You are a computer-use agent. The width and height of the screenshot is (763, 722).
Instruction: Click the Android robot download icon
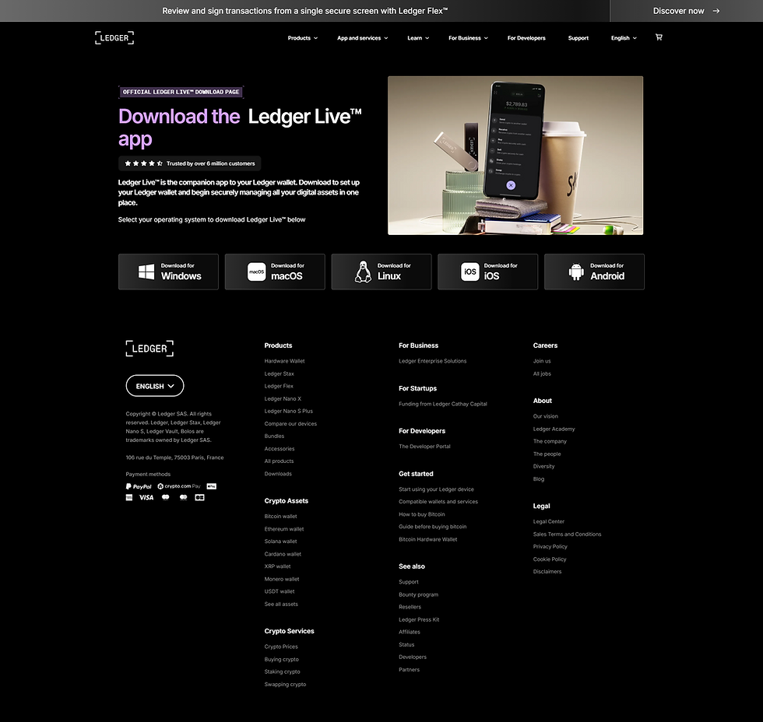pos(575,271)
